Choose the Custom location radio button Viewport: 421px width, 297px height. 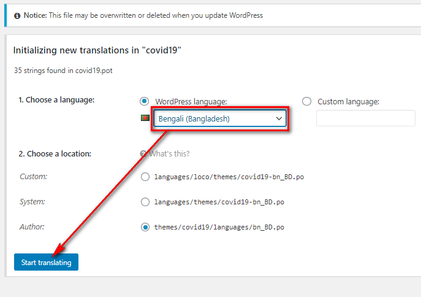[145, 177]
